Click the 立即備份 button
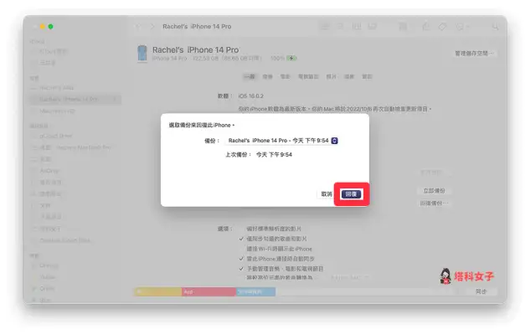Viewport: 530px width, 335px height. point(434,191)
